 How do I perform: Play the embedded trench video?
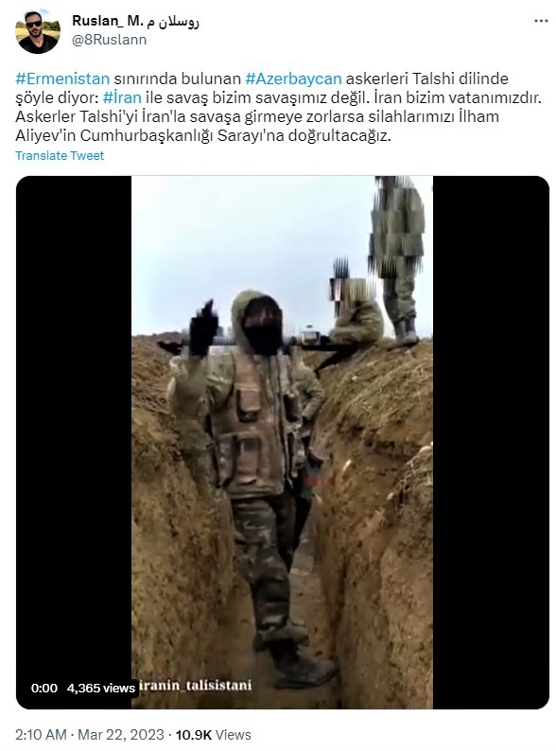(x=283, y=442)
